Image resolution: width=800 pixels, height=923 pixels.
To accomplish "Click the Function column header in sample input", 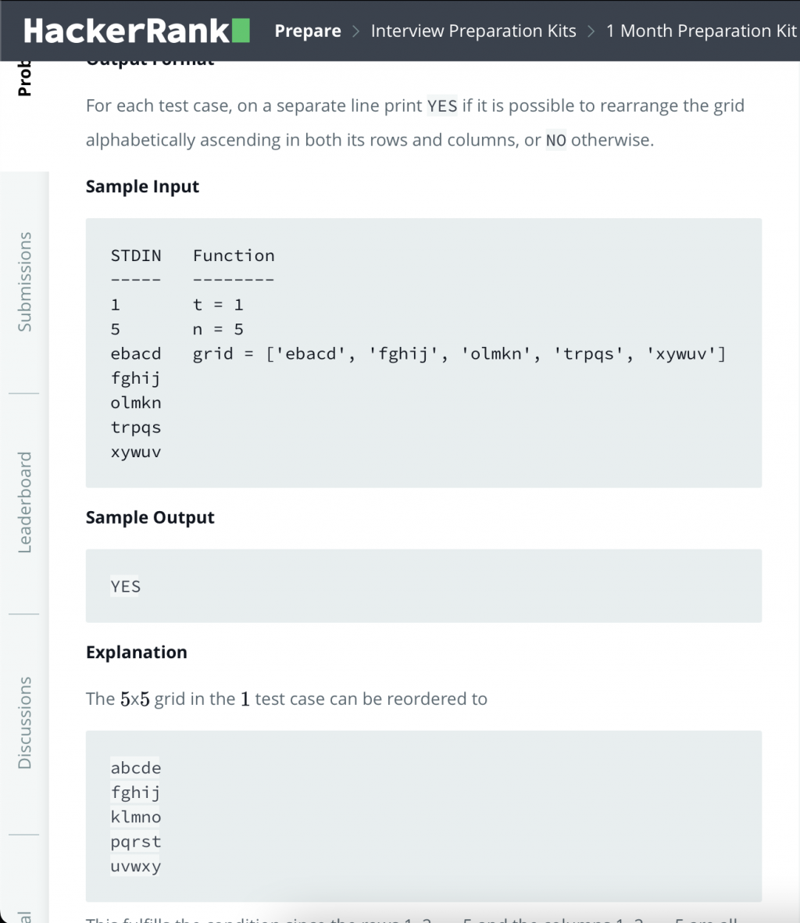I will point(234,256).
